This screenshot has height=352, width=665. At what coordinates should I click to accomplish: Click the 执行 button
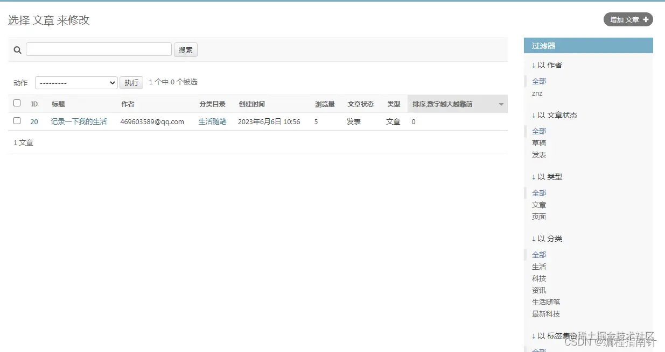pos(131,83)
